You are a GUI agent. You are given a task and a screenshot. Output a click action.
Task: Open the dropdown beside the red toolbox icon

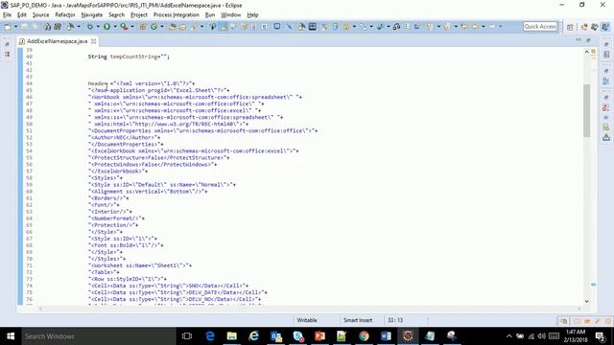[132, 27]
